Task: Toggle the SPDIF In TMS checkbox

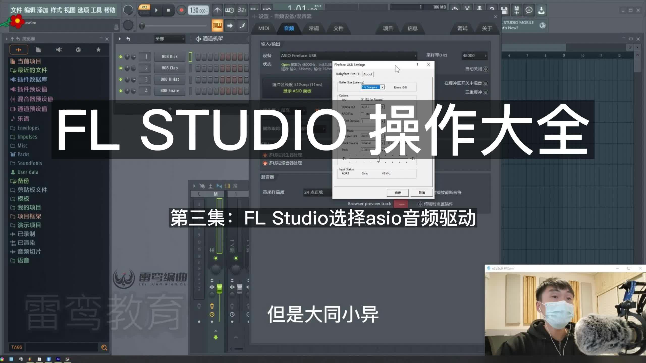Action: coord(362,114)
